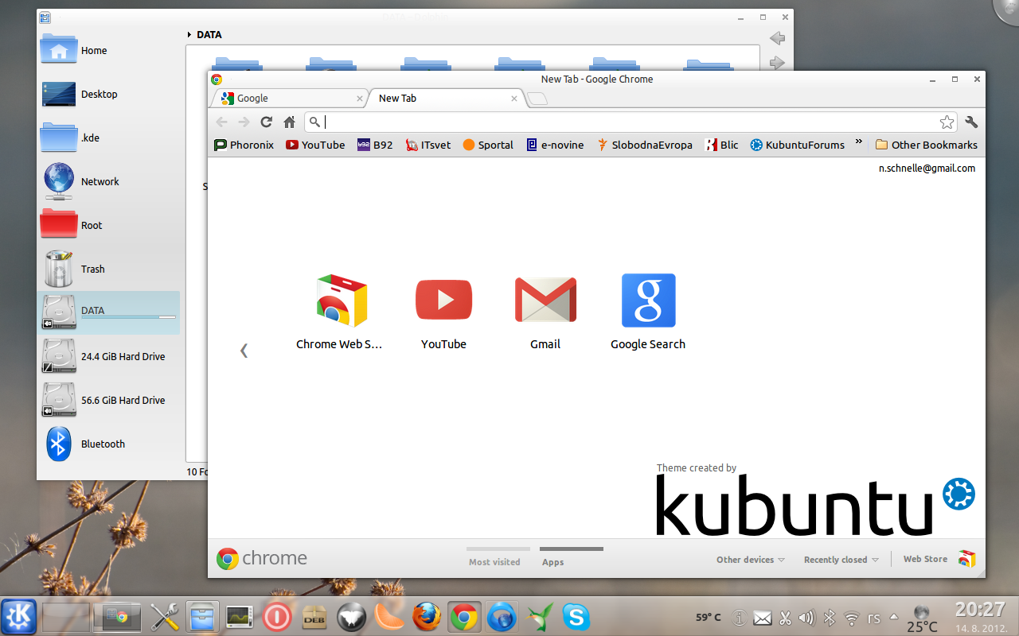Open the Blic bookmark
The height and width of the screenshot is (636, 1019).
[722, 145]
